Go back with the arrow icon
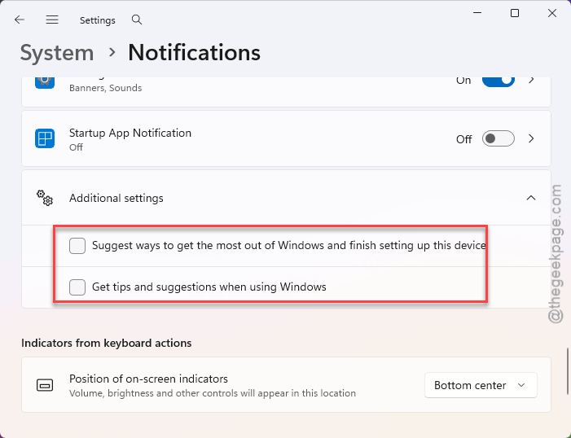The width and height of the screenshot is (571, 438). tap(20, 20)
